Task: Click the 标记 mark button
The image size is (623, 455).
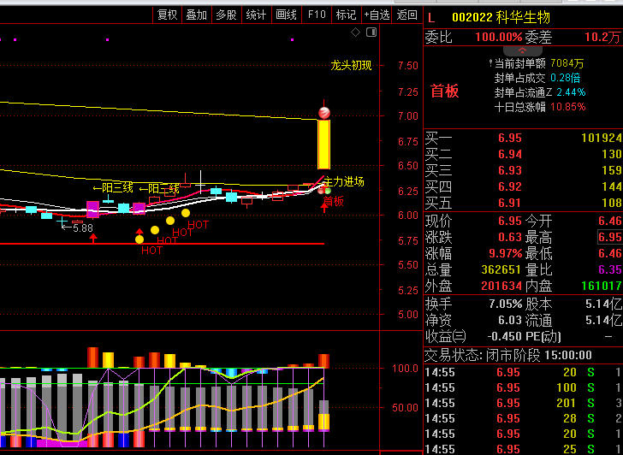Action: coord(346,15)
